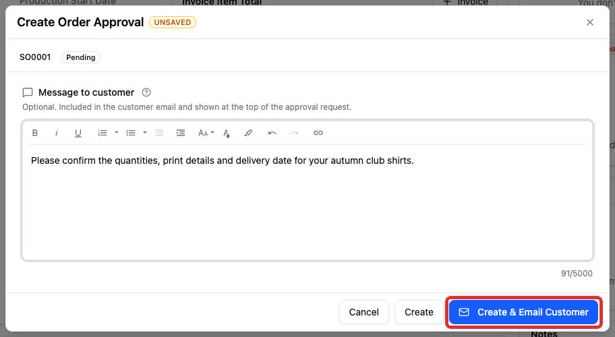615x337 pixels.
Task: Open bulleted list style dropdown arrow
Action: tap(145, 133)
